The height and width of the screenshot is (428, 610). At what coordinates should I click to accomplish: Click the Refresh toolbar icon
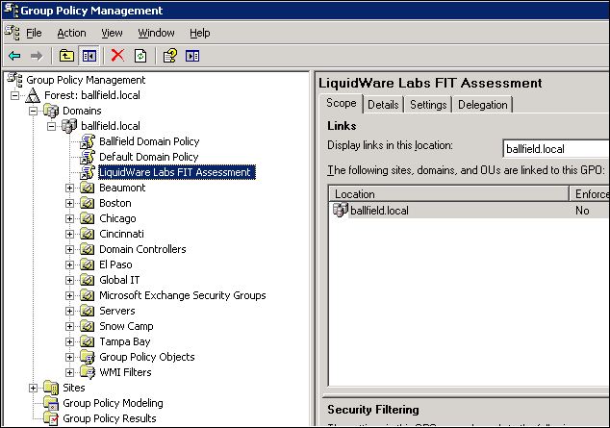point(140,56)
